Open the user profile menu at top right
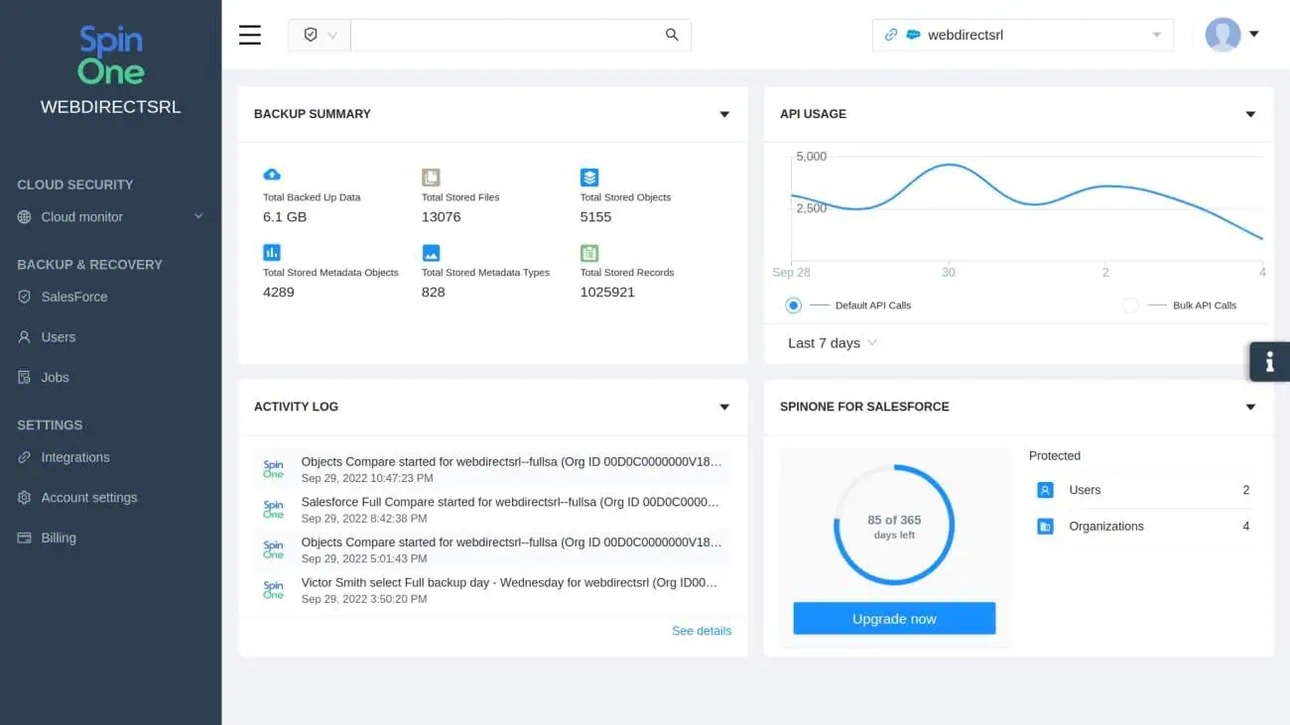The image size is (1290, 725). coord(1230,34)
